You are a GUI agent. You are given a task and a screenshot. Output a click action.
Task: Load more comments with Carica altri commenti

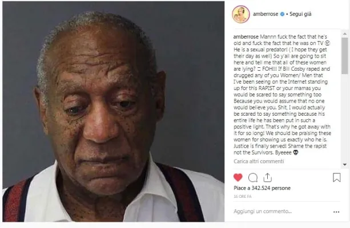coord(259,161)
